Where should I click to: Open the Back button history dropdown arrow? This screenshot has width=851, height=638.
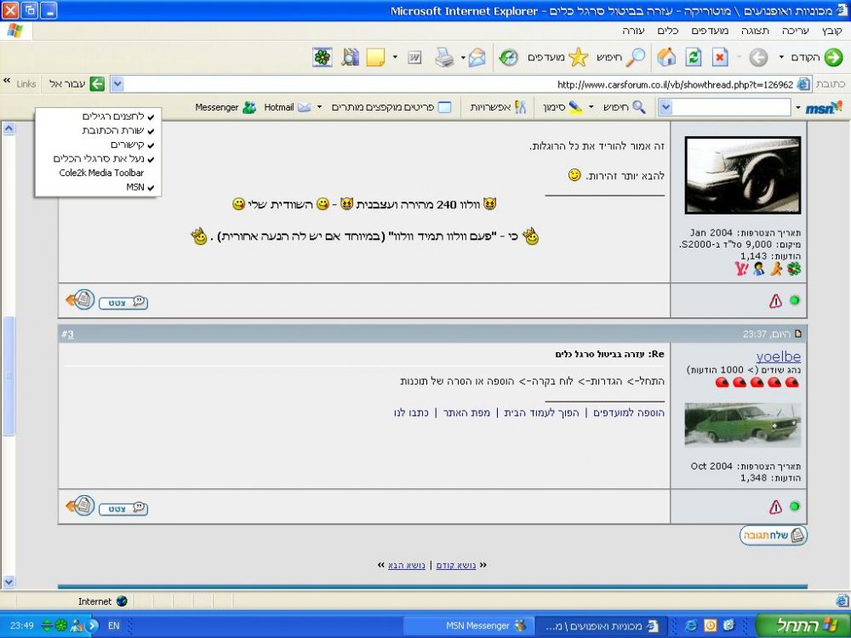coord(781,58)
